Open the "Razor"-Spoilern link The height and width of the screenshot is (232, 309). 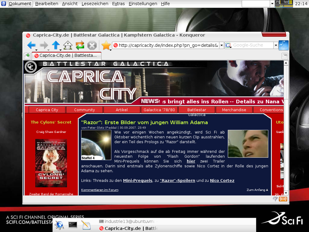(x=177, y=181)
